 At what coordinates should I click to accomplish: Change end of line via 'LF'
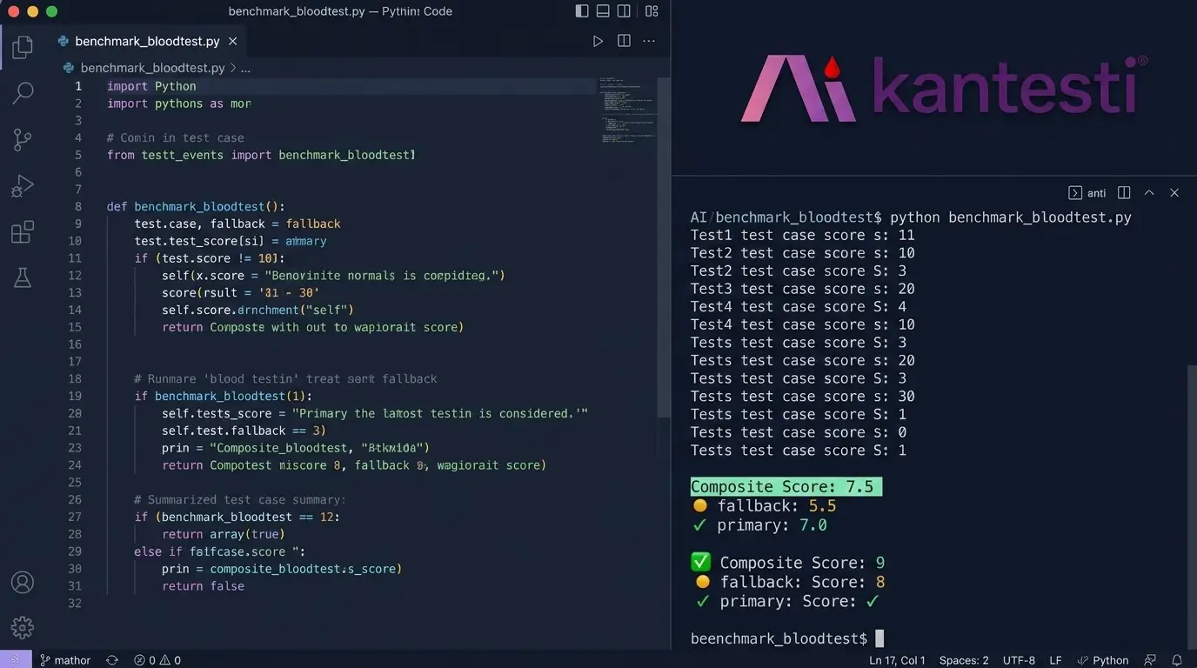(x=1055, y=659)
